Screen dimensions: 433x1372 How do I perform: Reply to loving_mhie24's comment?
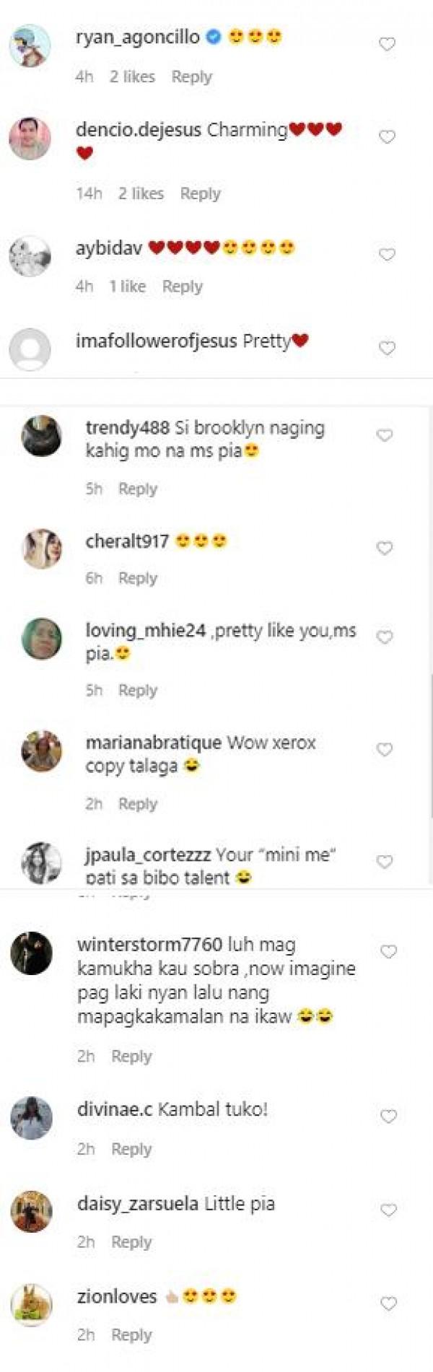click(138, 690)
